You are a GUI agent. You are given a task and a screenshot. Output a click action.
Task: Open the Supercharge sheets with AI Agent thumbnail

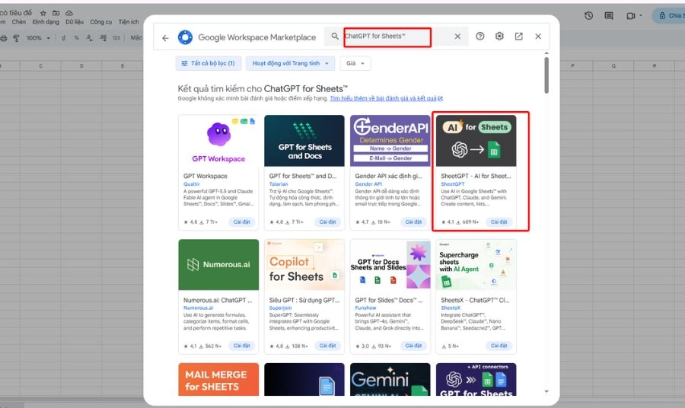point(476,265)
